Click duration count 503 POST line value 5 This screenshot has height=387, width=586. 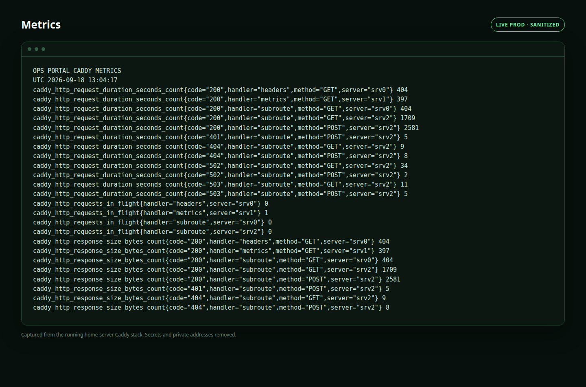(220, 194)
